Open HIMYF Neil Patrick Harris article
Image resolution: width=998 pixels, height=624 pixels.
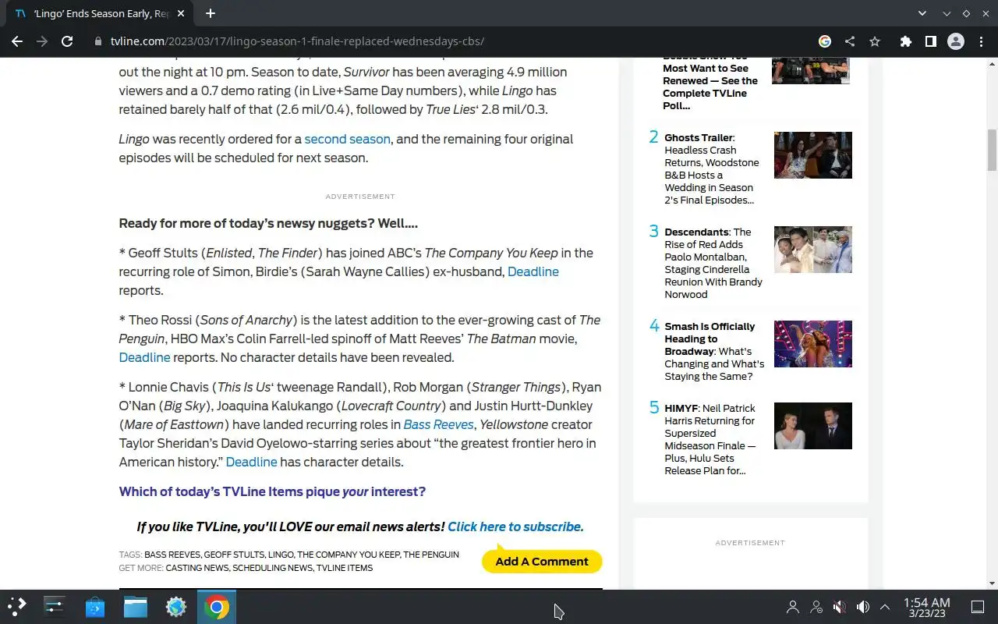[710, 439]
